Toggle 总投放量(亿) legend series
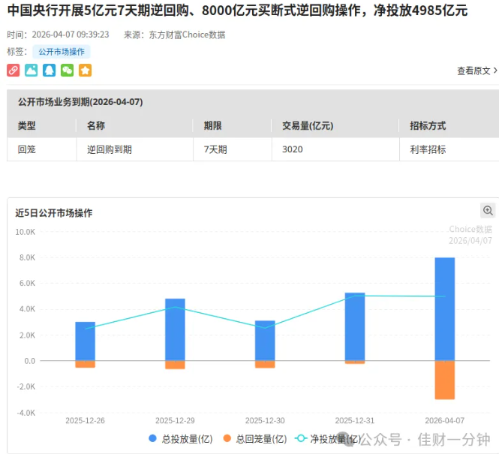 pos(180,439)
